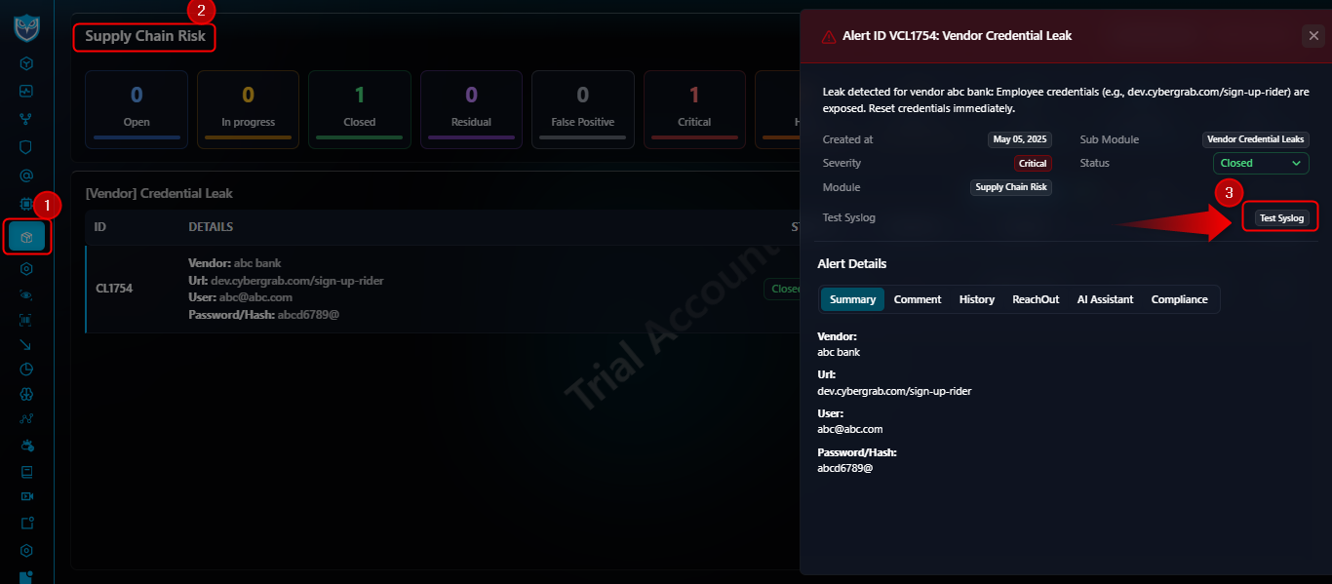Viewport: 1332px width, 584px height.
Task: Open the connected nodes graph sidebar icon
Action: 27,419
